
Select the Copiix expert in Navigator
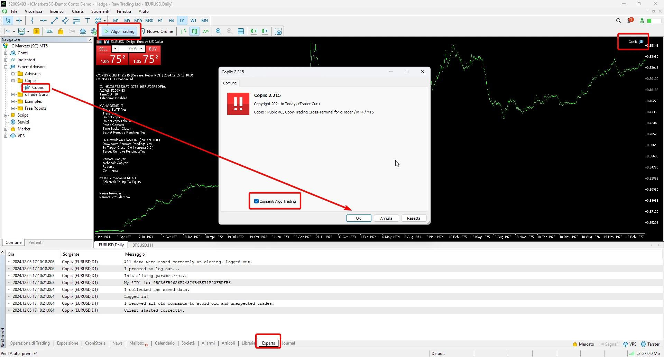(38, 88)
